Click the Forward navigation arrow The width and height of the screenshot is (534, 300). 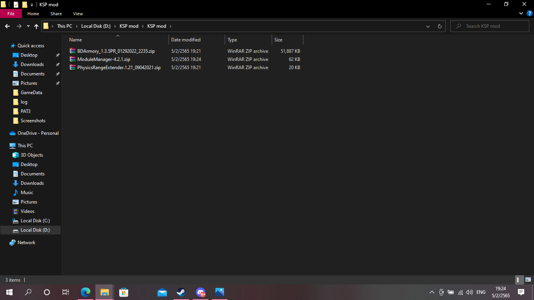(19, 26)
